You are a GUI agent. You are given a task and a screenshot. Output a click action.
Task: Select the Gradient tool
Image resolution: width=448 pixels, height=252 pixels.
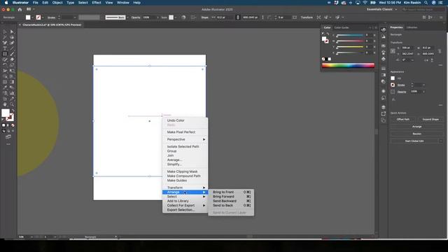(x=12, y=82)
